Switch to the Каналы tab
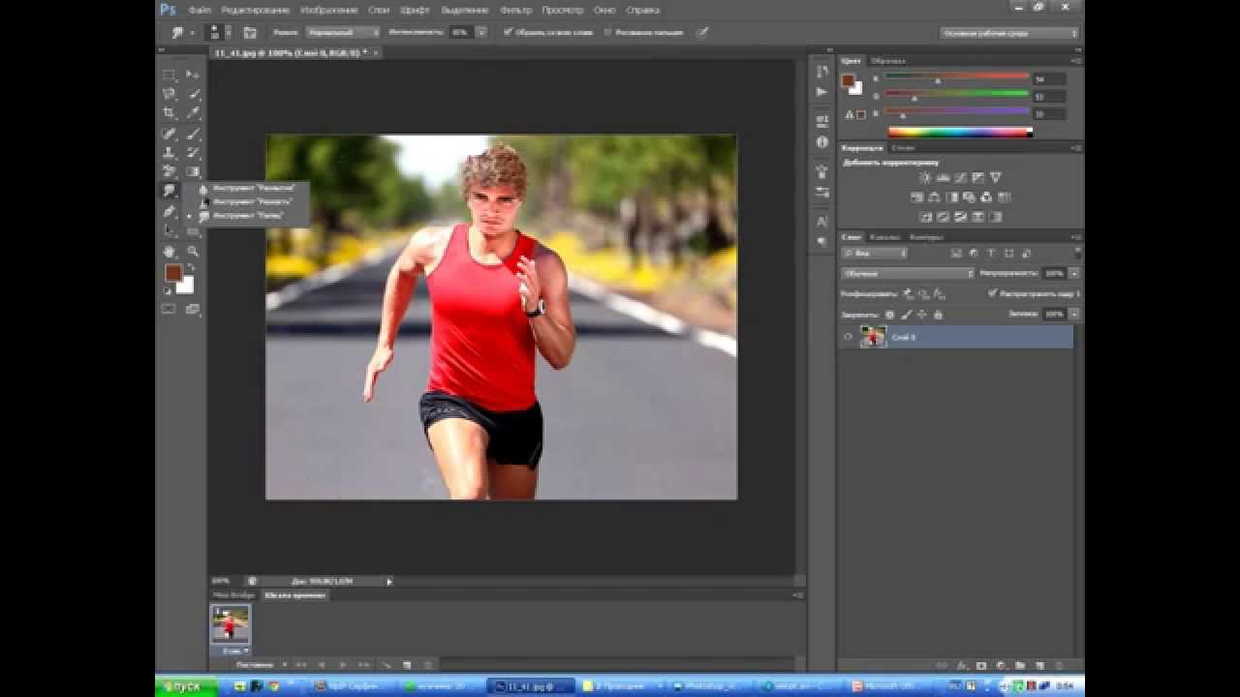Image resolution: width=1240 pixels, height=697 pixels. pyautogui.click(x=884, y=237)
